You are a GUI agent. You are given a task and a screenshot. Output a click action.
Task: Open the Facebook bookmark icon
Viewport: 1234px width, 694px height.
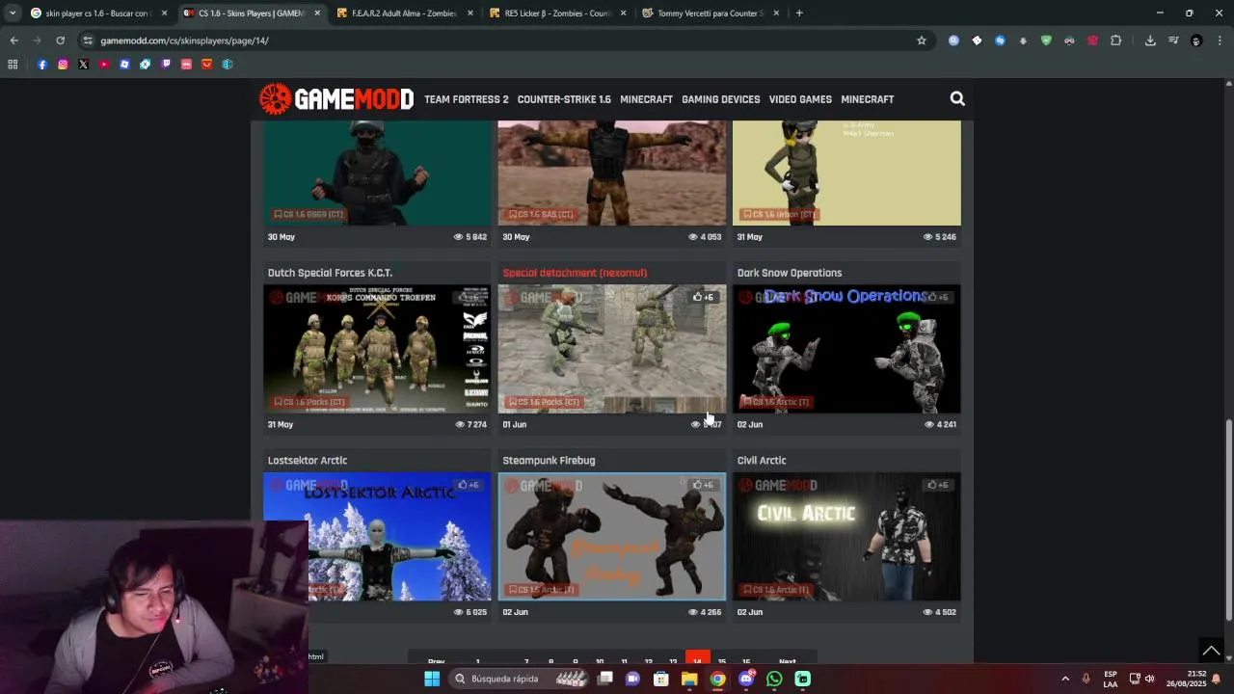42,65
